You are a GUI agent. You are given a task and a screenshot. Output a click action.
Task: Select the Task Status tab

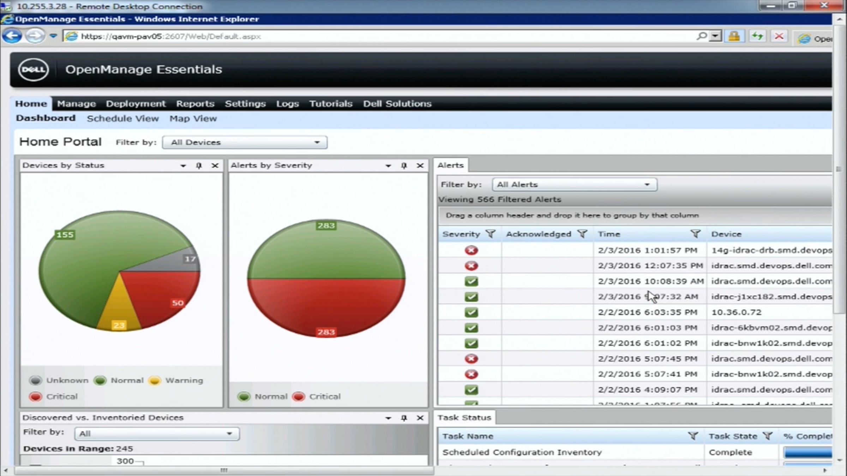tap(464, 417)
